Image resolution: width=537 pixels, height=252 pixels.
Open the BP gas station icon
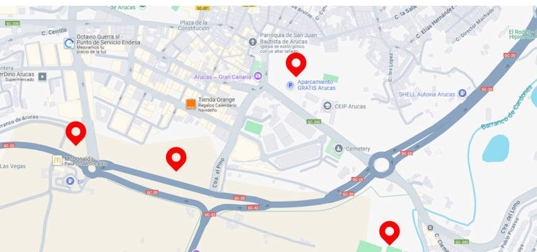pos(70,181)
